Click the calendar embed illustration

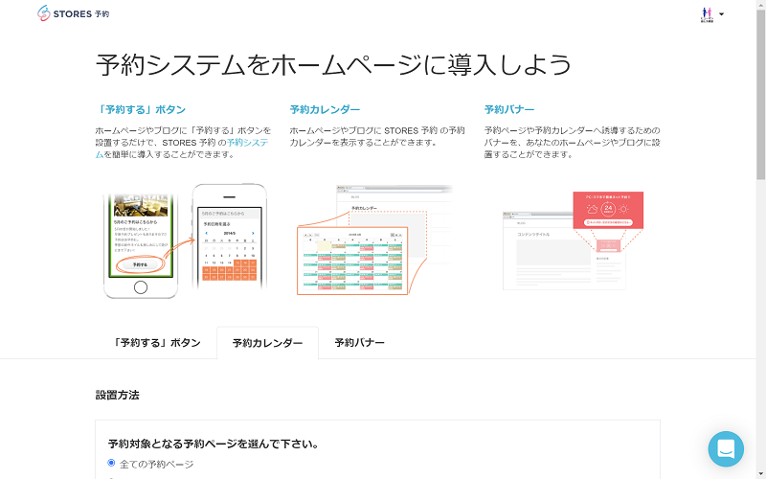click(374, 239)
